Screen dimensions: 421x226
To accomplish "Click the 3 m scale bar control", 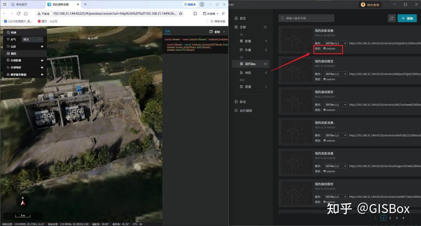I will tap(23, 215).
